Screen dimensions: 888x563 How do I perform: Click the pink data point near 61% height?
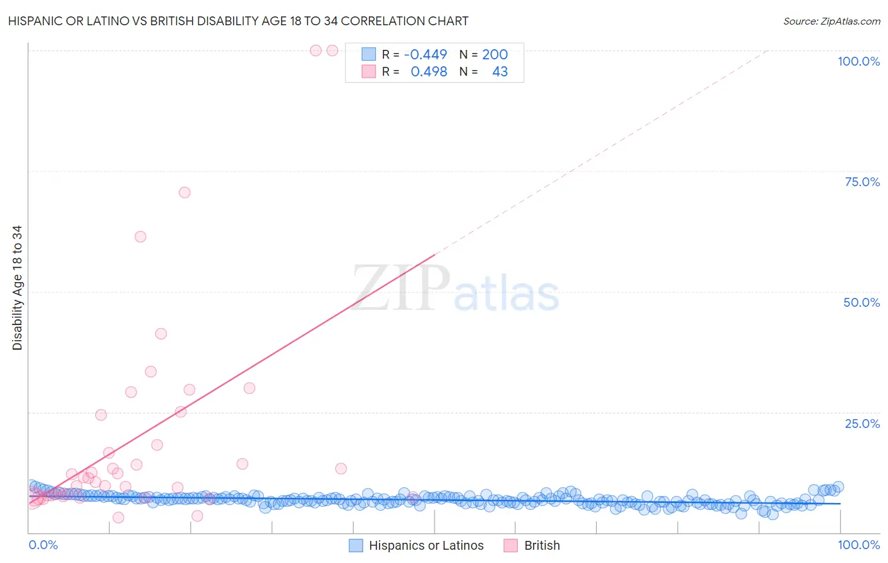click(140, 237)
